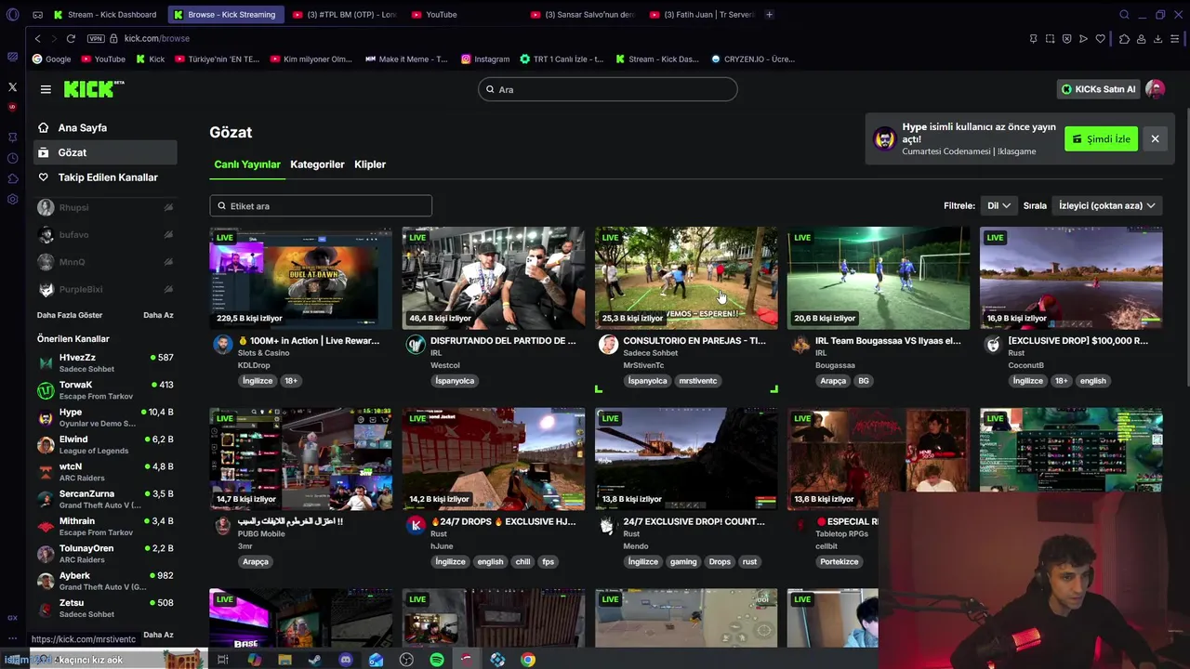Open a new browser tab with plus
1190x669 pixels.
(x=769, y=14)
